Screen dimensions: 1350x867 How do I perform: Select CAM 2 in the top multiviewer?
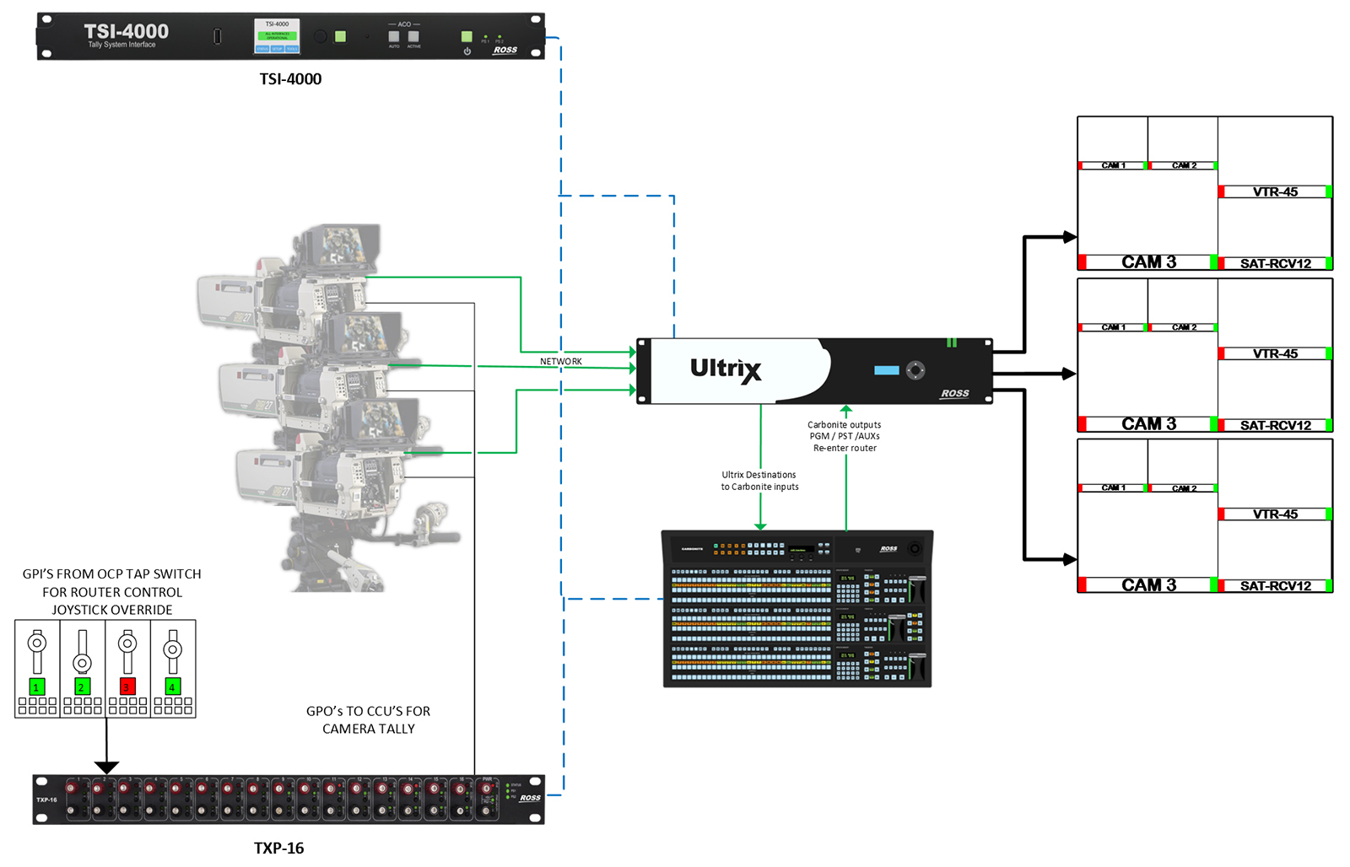(1183, 165)
